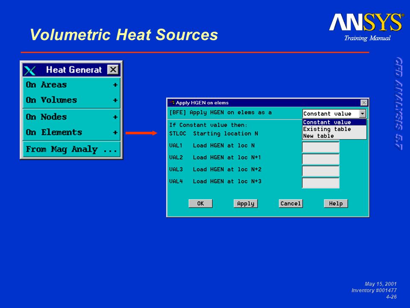Select On Elements menu entry
Screen dimensions: 410x308
(x=71, y=132)
